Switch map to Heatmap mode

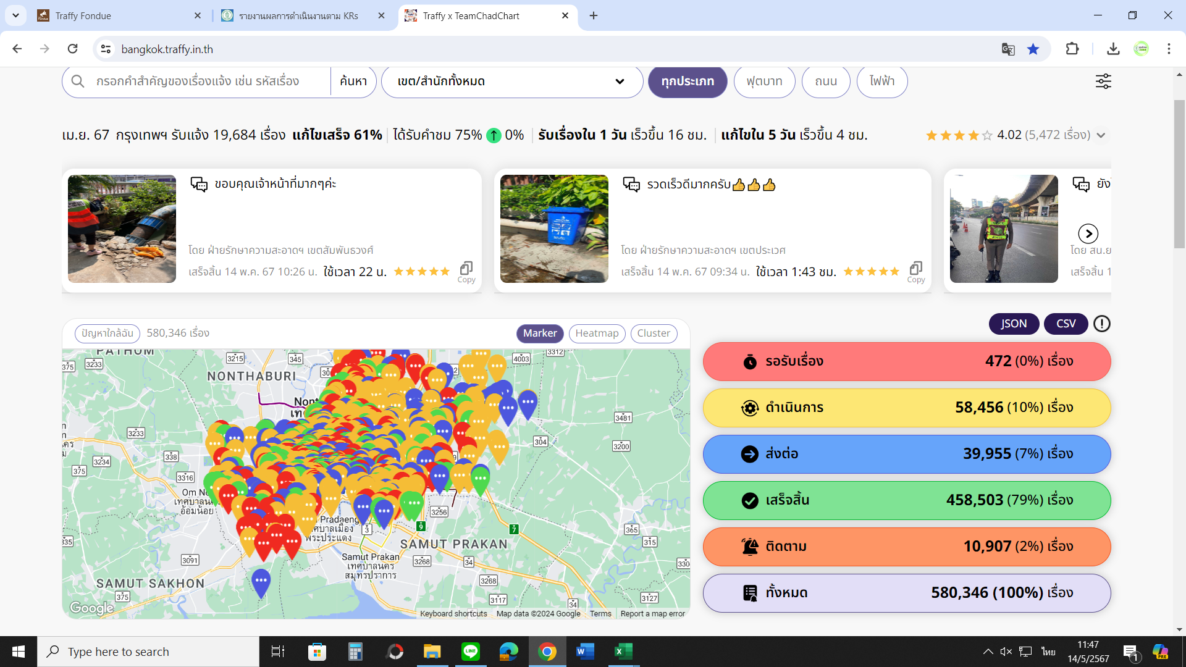click(x=597, y=333)
